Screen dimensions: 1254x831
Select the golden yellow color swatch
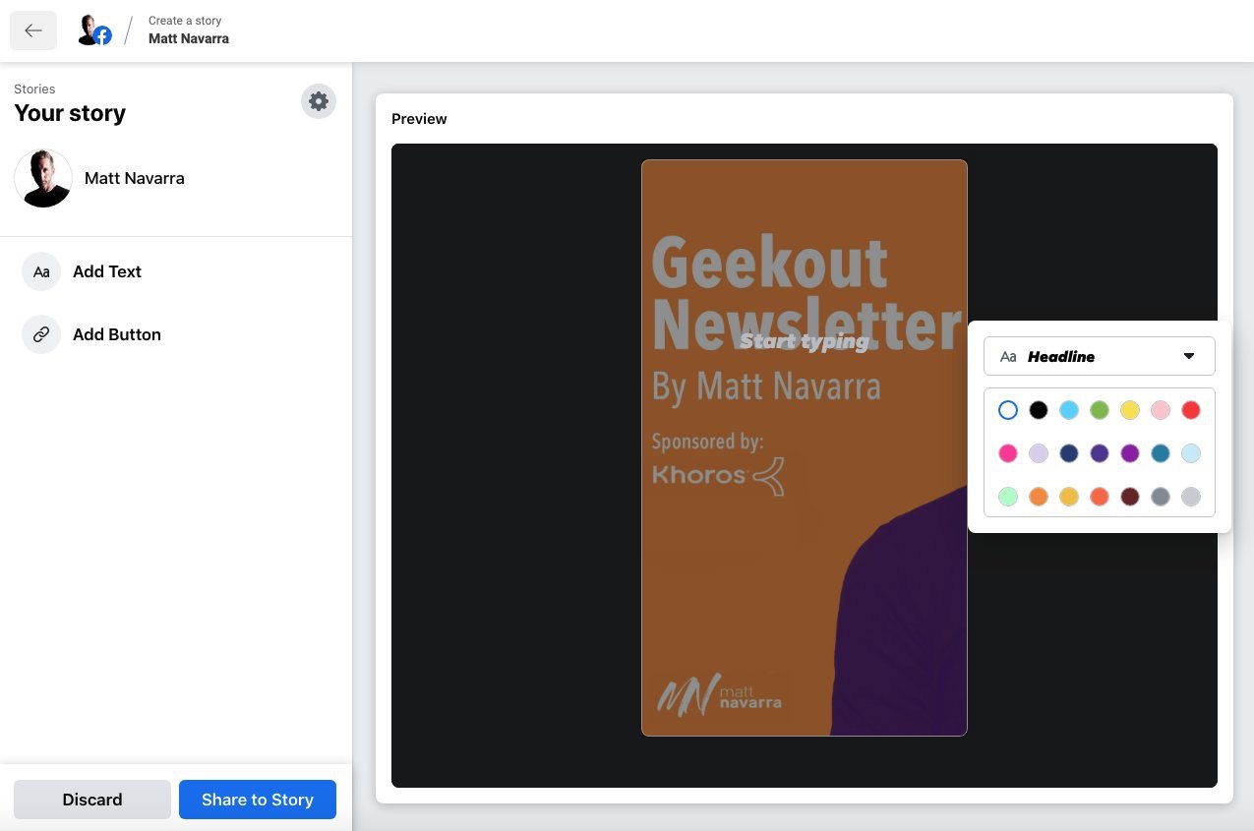[1069, 497]
